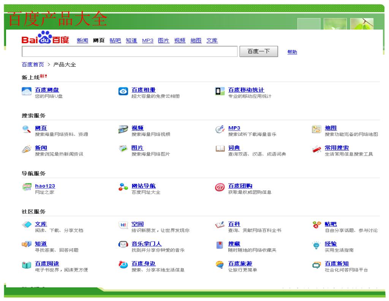Open the 百度阅读 link

click(47, 263)
